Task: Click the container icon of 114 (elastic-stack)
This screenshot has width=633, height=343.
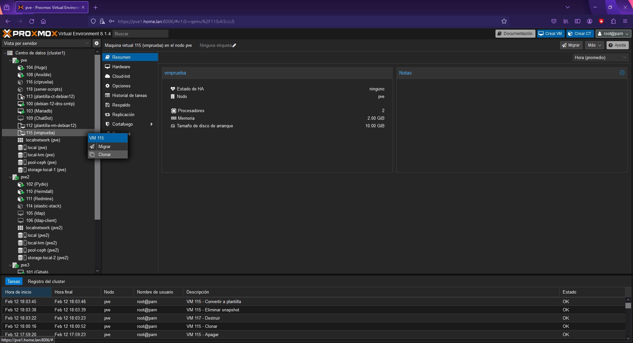Action: (x=21, y=206)
